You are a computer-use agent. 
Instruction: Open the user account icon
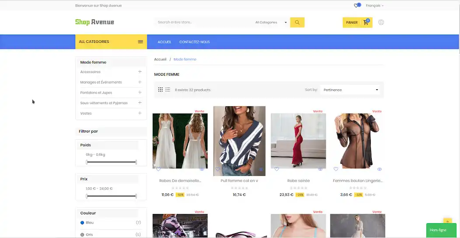pyautogui.click(x=381, y=22)
